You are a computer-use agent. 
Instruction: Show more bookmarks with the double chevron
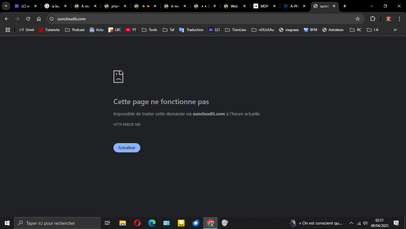click(395, 30)
